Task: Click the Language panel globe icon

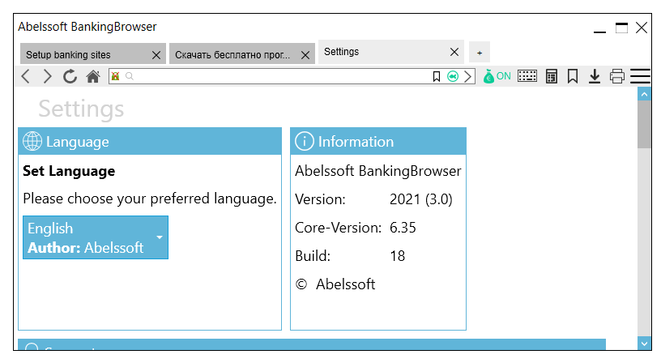Action: click(x=32, y=141)
